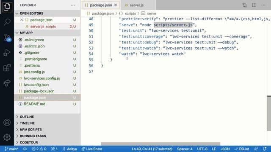Open Explorer more actions ellipsis

pos(73,5)
